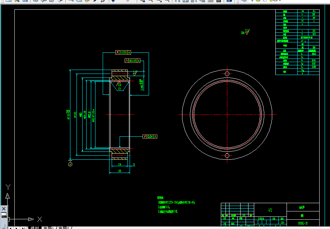The height and width of the screenshot is (229, 330).
Task: Select the bottom bolt hole circle in the front view
Action: [x=227, y=156]
